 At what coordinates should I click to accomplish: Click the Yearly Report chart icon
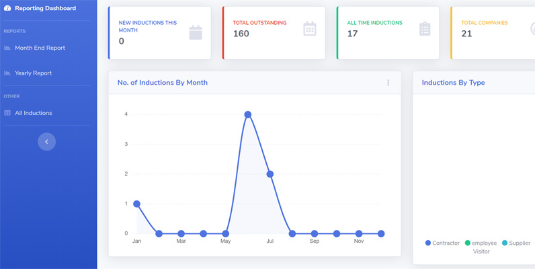tap(7, 73)
